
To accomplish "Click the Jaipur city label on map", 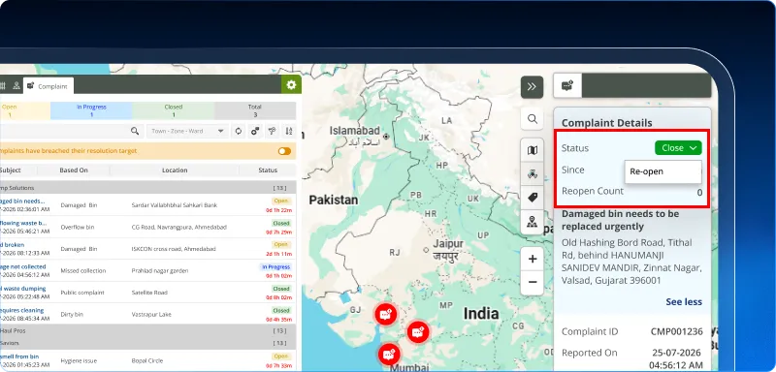I will [x=448, y=244].
